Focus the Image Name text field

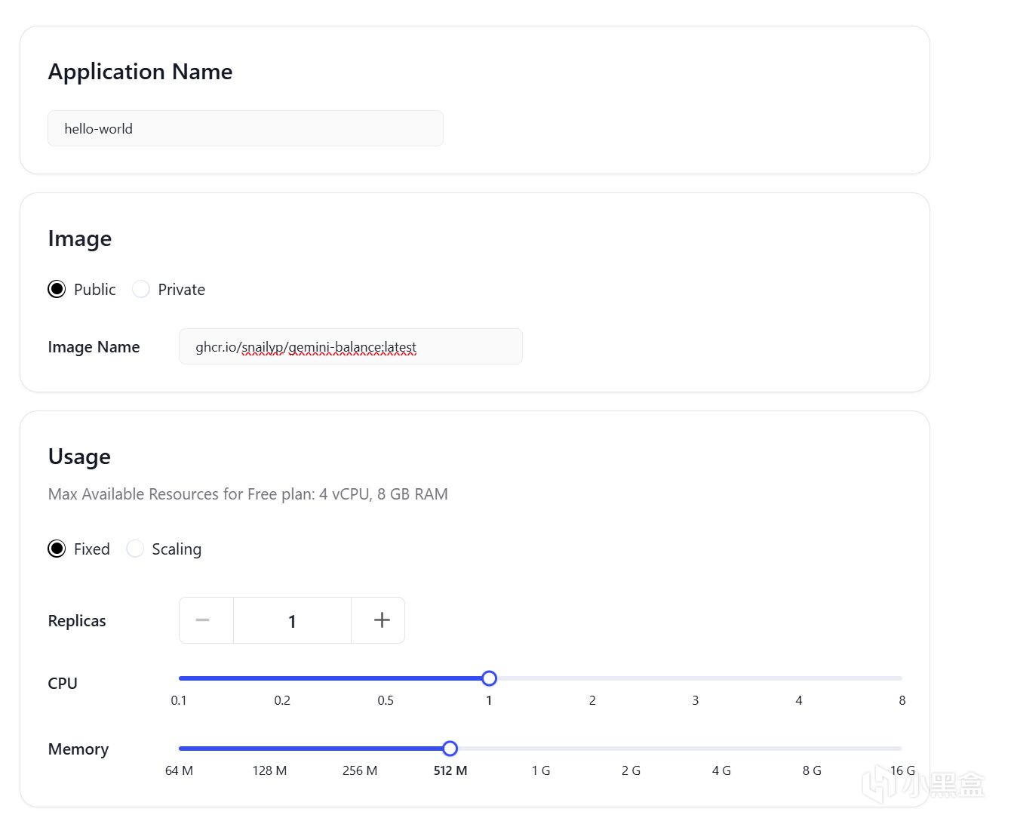[350, 347]
